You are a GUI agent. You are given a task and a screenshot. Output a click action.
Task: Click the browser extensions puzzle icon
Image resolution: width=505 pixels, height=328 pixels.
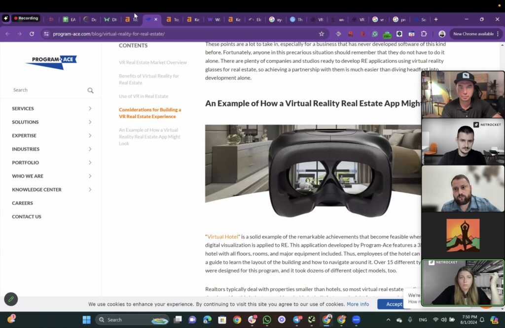(x=423, y=34)
